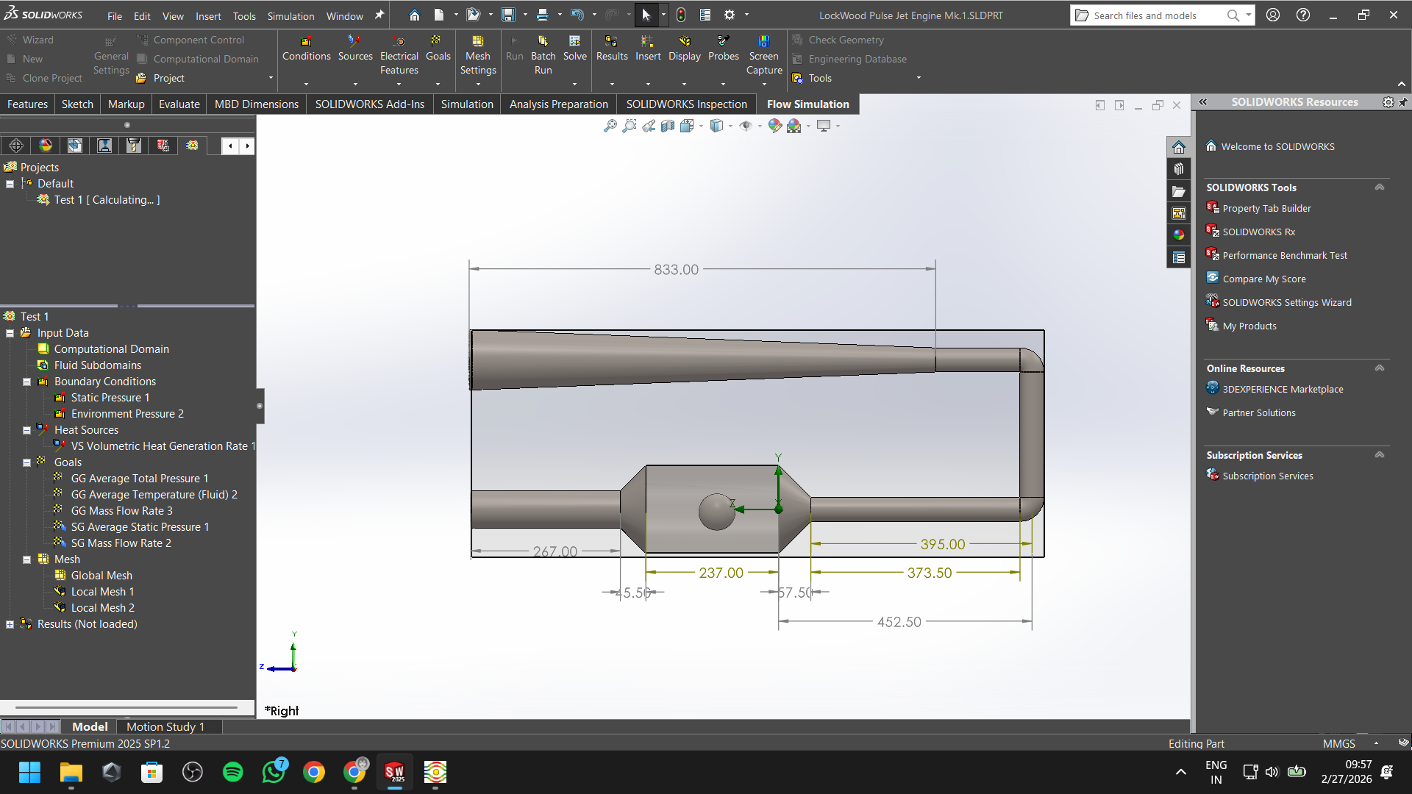Open SOLIDWORKS Settings Wizard link
This screenshot has width=1412, height=794.
click(1287, 303)
